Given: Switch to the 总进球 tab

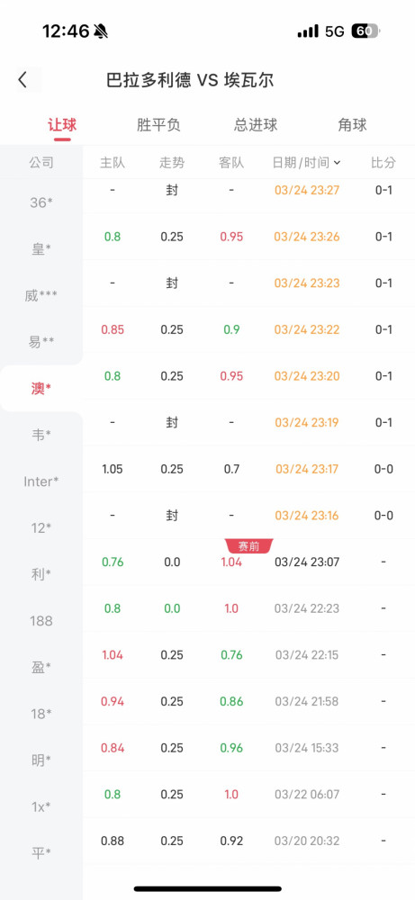Looking at the screenshot, I should pos(256,125).
